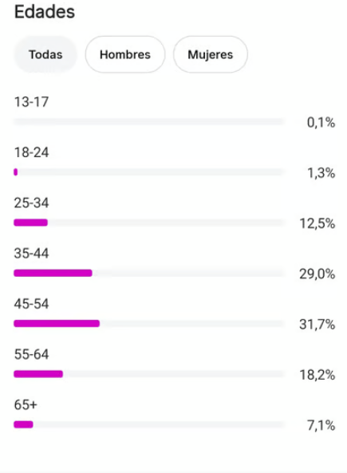Screen dimensions: 347x473
Task: Click the 65+ age range label
Action: pos(26,404)
